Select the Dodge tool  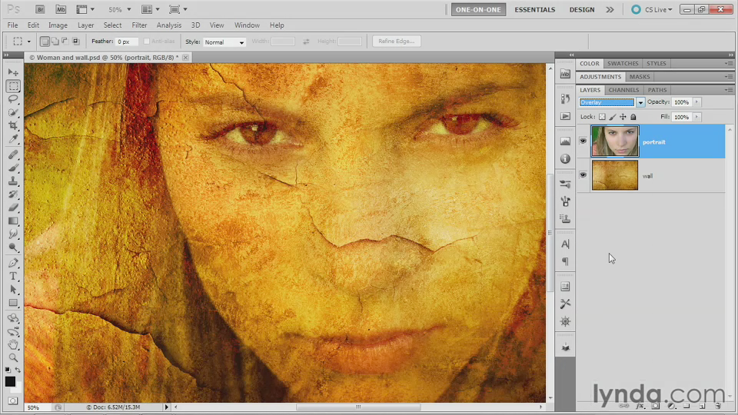(x=13, y=247)
